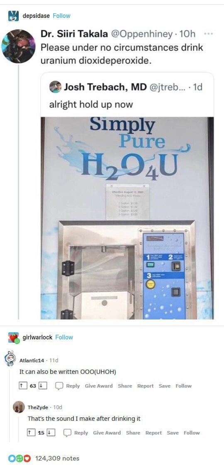Viewport: 224px width, 468px height.
Task: Open Josh Trebach's small avatar
Action: point(55,87)
